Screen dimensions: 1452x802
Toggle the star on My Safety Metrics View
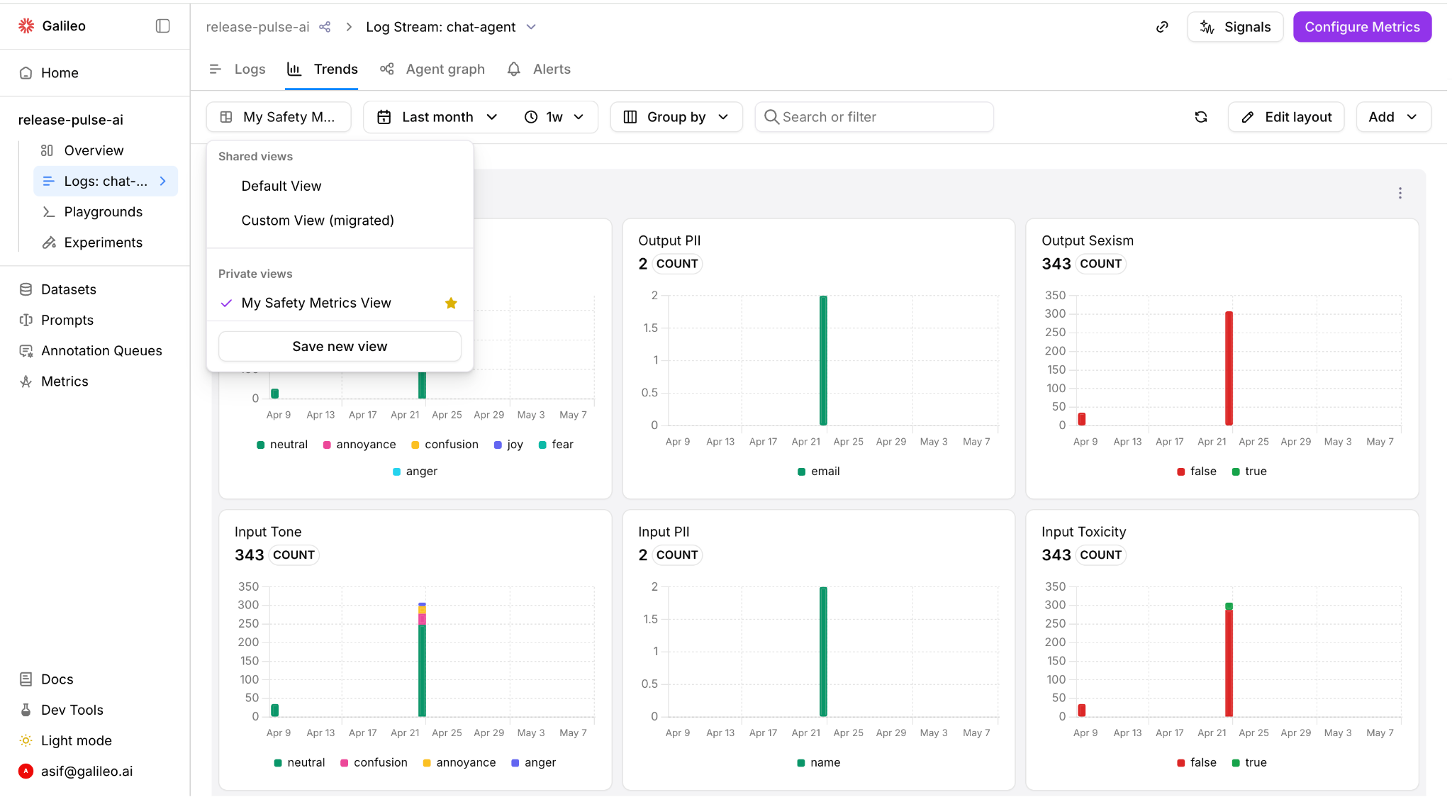[451, 303]
